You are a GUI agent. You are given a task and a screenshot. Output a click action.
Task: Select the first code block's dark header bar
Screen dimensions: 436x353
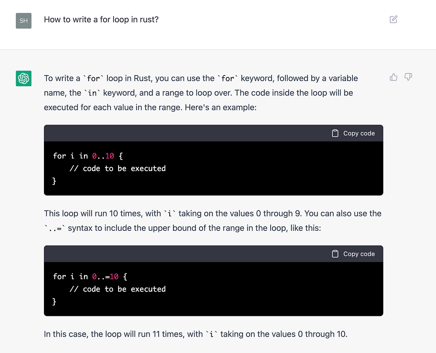(182, 133)
